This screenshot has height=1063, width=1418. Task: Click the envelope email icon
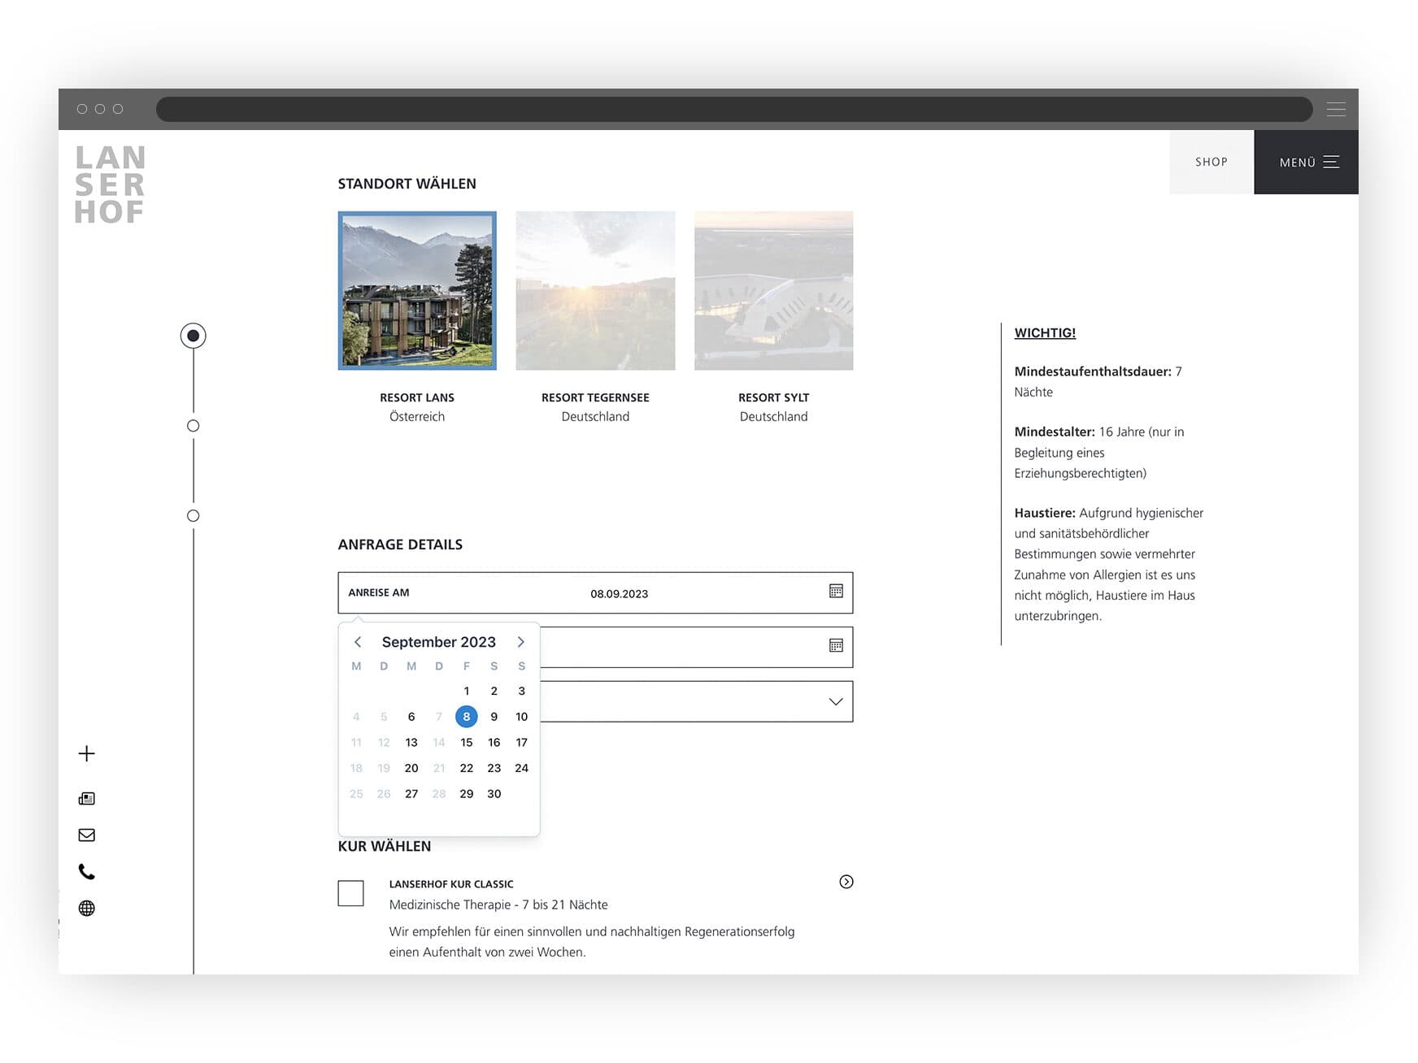pos(86,835)
